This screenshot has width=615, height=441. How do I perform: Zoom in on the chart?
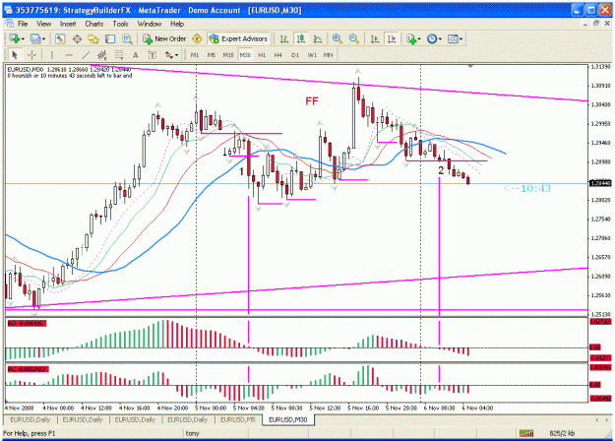tap(337, 38)
